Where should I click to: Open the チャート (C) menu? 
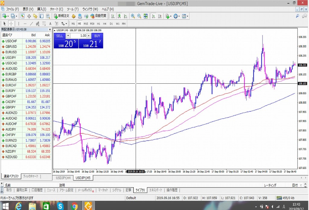click(57, 9)
